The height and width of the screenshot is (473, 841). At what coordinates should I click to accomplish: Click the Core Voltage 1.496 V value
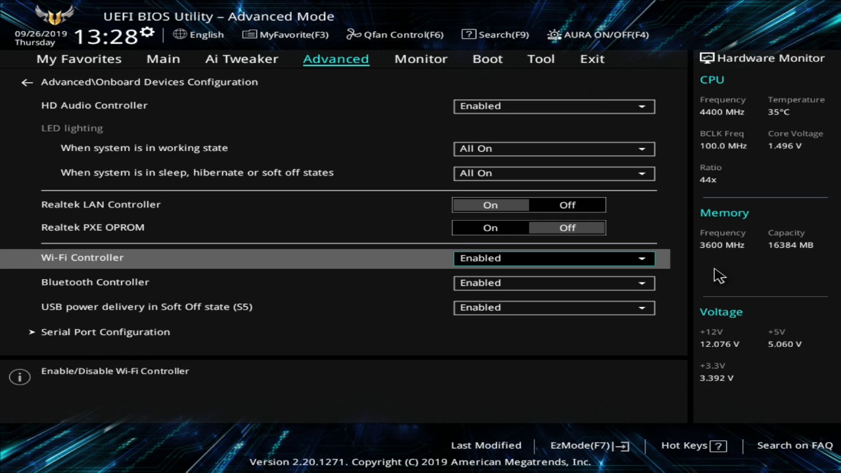[x=784, y=146]
